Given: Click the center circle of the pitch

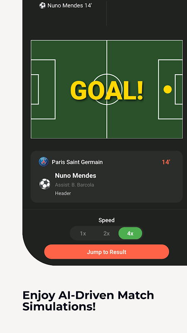Looking at the screenshot, I should point(107,89).
